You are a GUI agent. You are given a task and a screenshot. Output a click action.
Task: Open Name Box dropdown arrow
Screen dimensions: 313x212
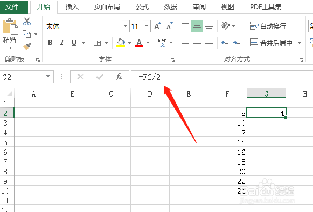[48, 76]
